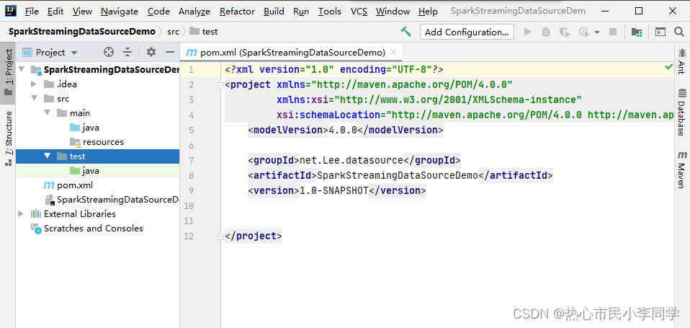Open the Analyze menu
690x328 pixels.
(194, 12)
